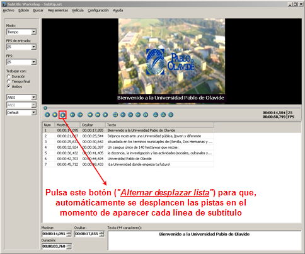Click the Duración field 00:00:03,760
Screen dimensions: 305x254
pos(54,246)
